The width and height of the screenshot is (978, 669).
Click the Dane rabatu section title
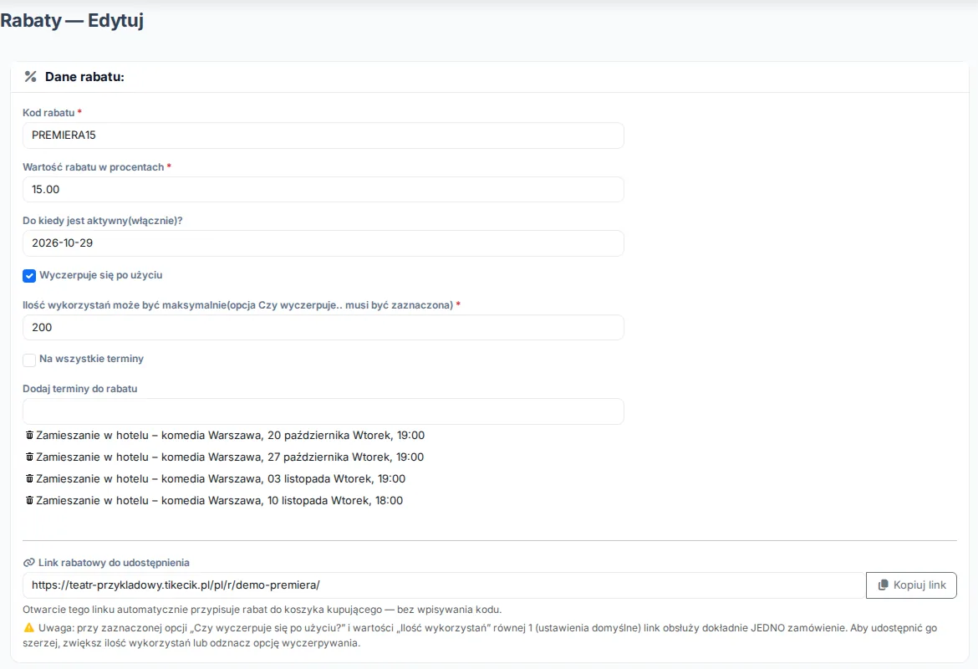point(84,77)
